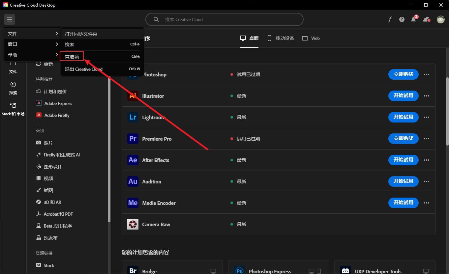This screenshot has height=274, width=449.
Task: Choose 首选项 from the submenu
Action: pyautogui.click(x=102, y=57)
